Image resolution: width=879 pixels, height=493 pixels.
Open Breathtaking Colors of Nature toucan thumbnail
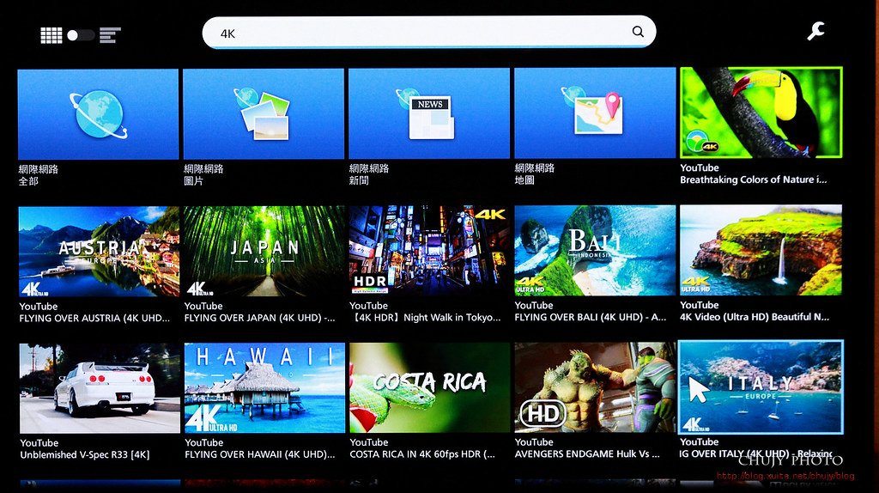tap(761, 113)
